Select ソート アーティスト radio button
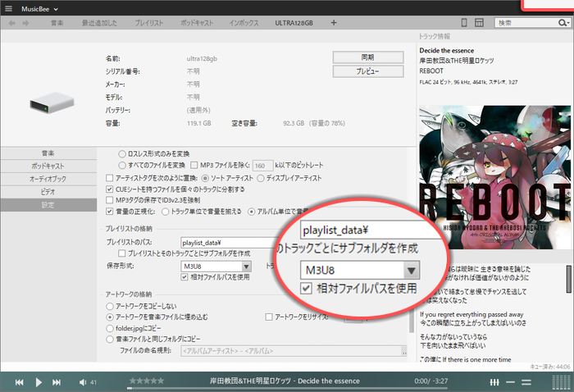574x392 pixels. [x=205, y=178]
